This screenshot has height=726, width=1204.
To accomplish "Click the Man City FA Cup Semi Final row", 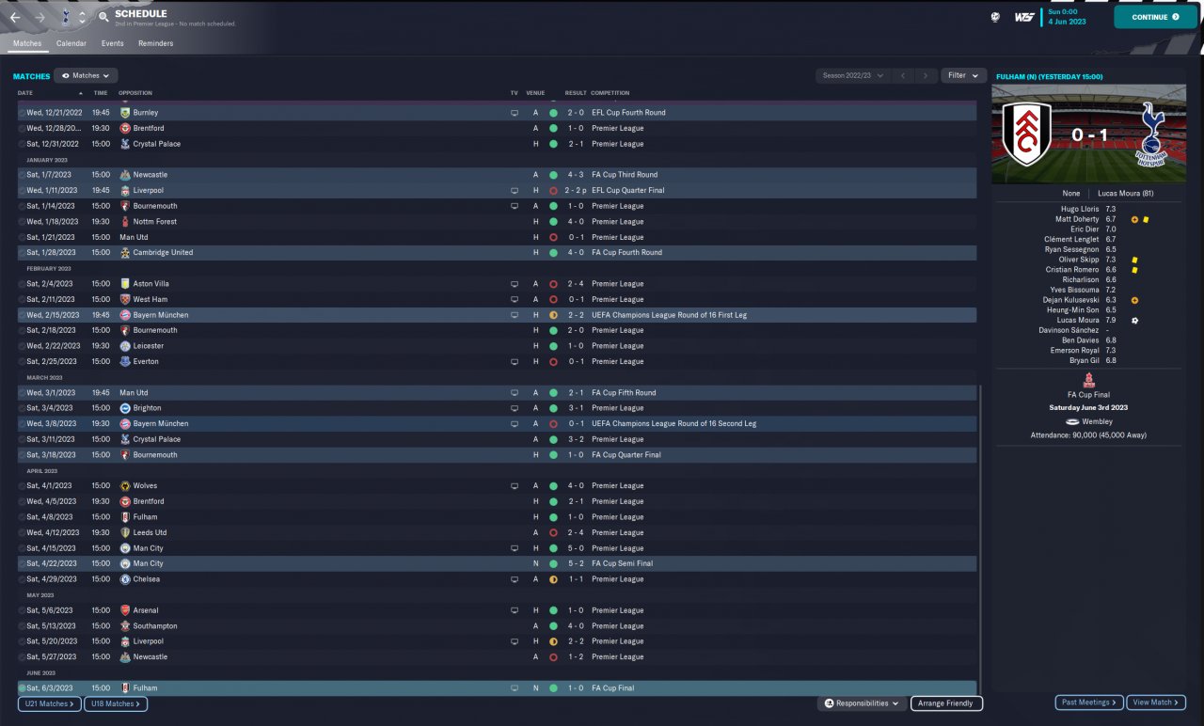I will 497,564.
